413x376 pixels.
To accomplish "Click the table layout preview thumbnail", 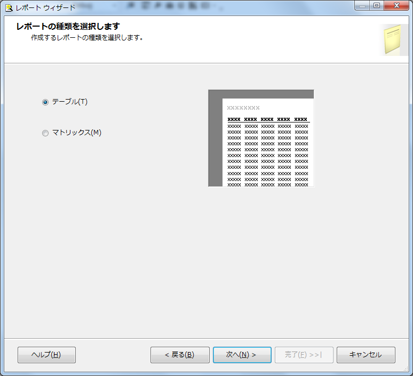I will 261,138.
